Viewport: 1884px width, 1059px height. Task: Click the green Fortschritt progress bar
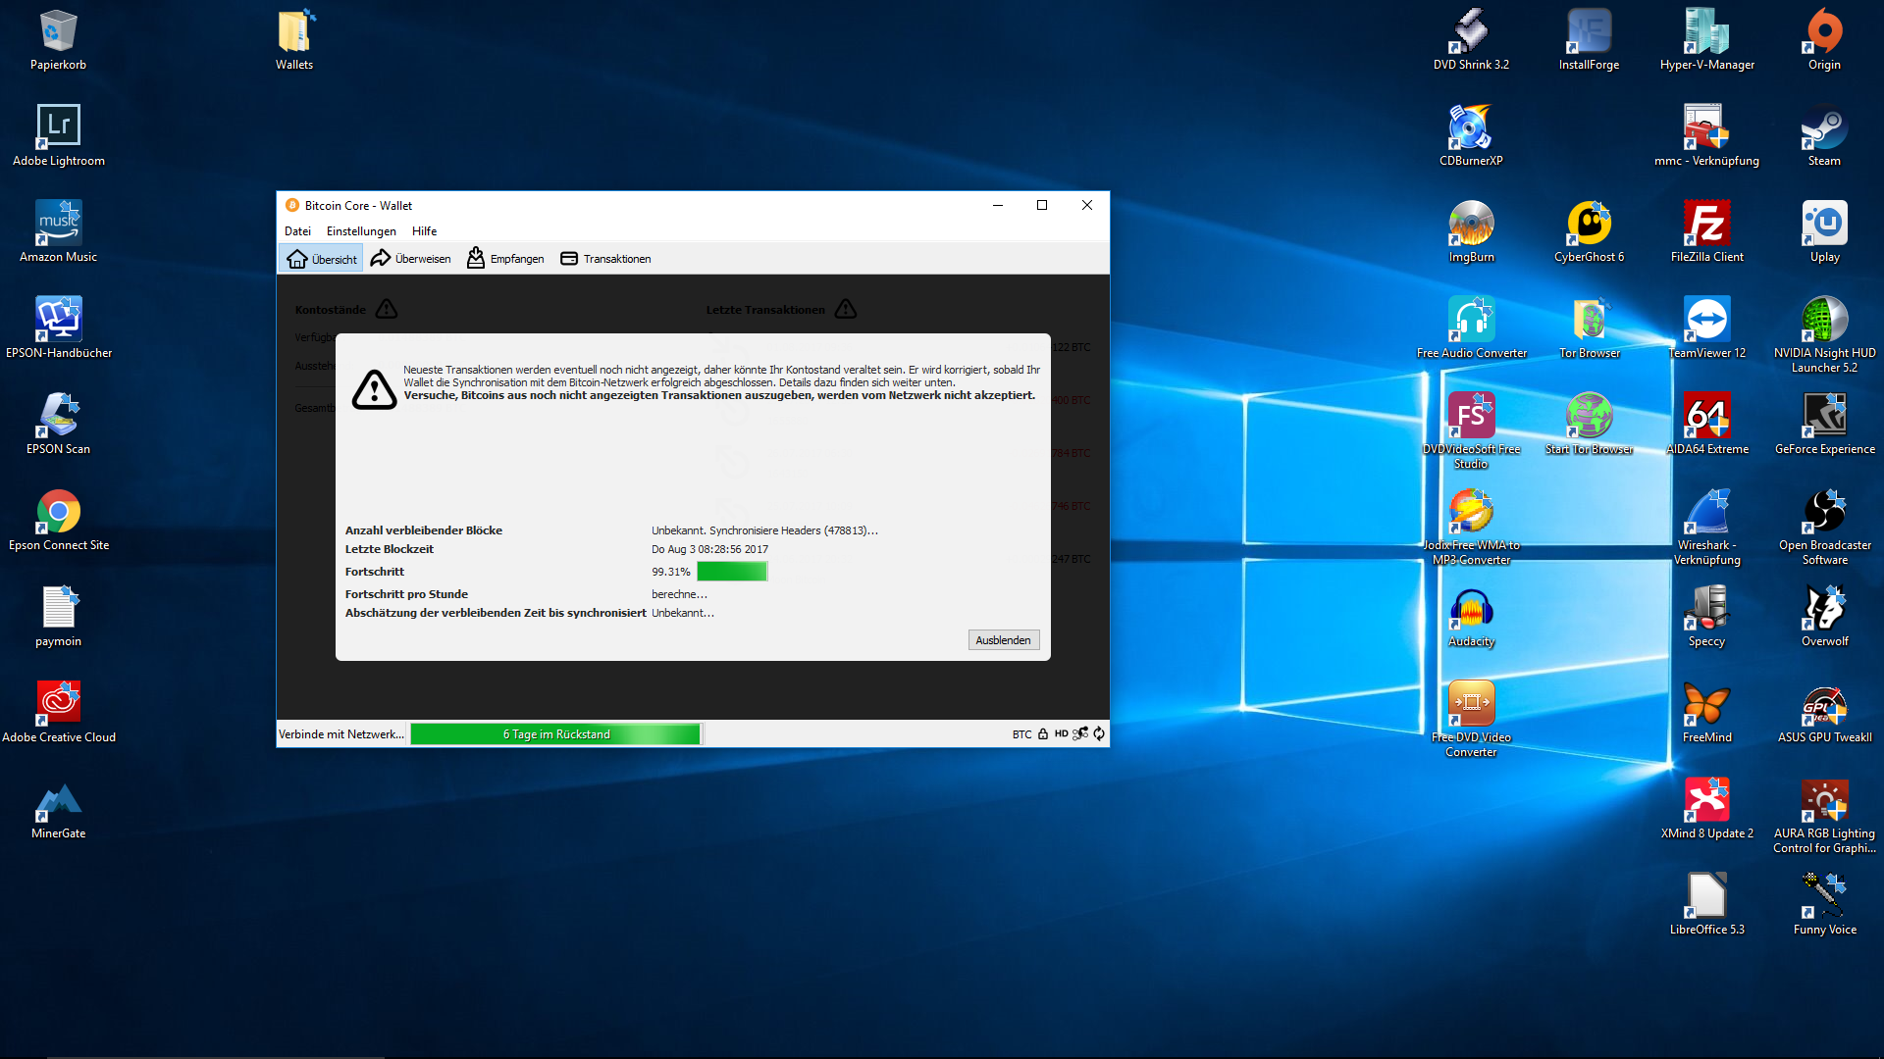pyautogui.click(x=732, y=572)
